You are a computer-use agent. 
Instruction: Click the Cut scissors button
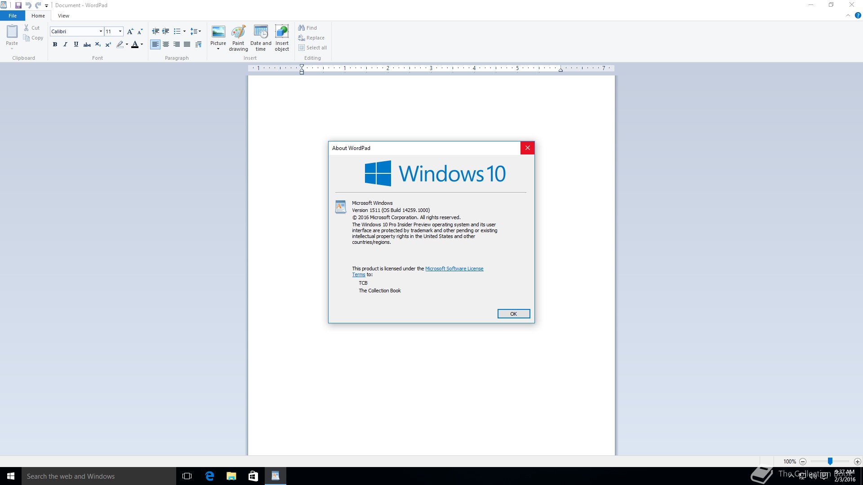click(x=32, y=28)
